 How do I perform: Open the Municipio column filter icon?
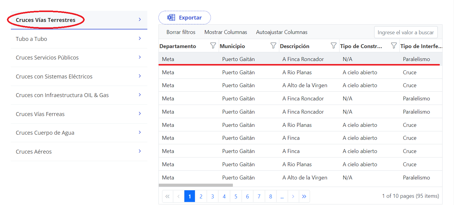pyautogui.click(x=273, y=46)
